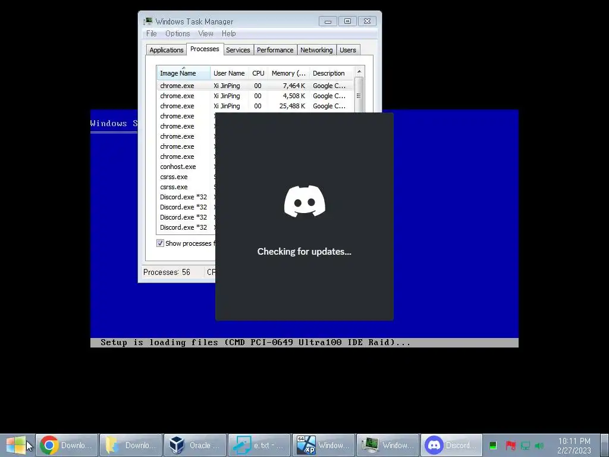Click the 'Checking for updates...' text
Viewport: 609px width, 457px height.
[x=304, y=252]
